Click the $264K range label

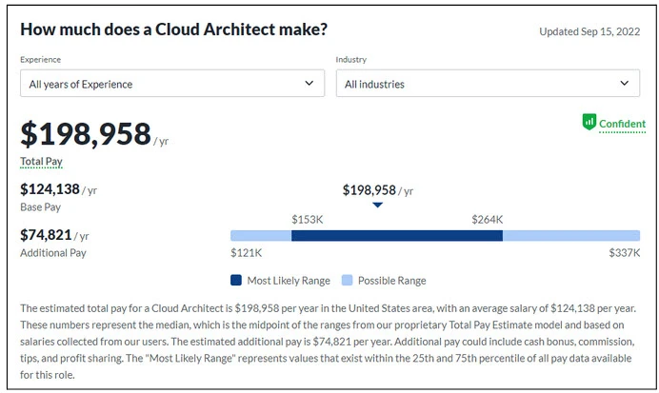coord(487,219)
